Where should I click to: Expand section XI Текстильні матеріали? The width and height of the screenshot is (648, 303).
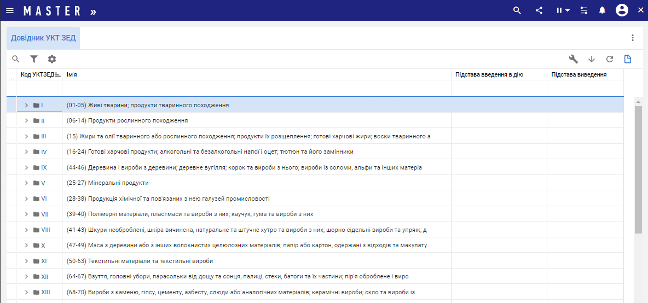point(26,261)
